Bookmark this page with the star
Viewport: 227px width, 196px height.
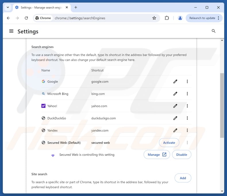coord(154,18)
